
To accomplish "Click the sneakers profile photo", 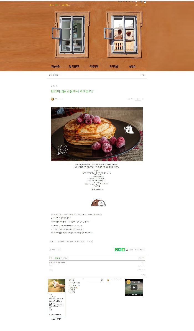I will point(57,286).
